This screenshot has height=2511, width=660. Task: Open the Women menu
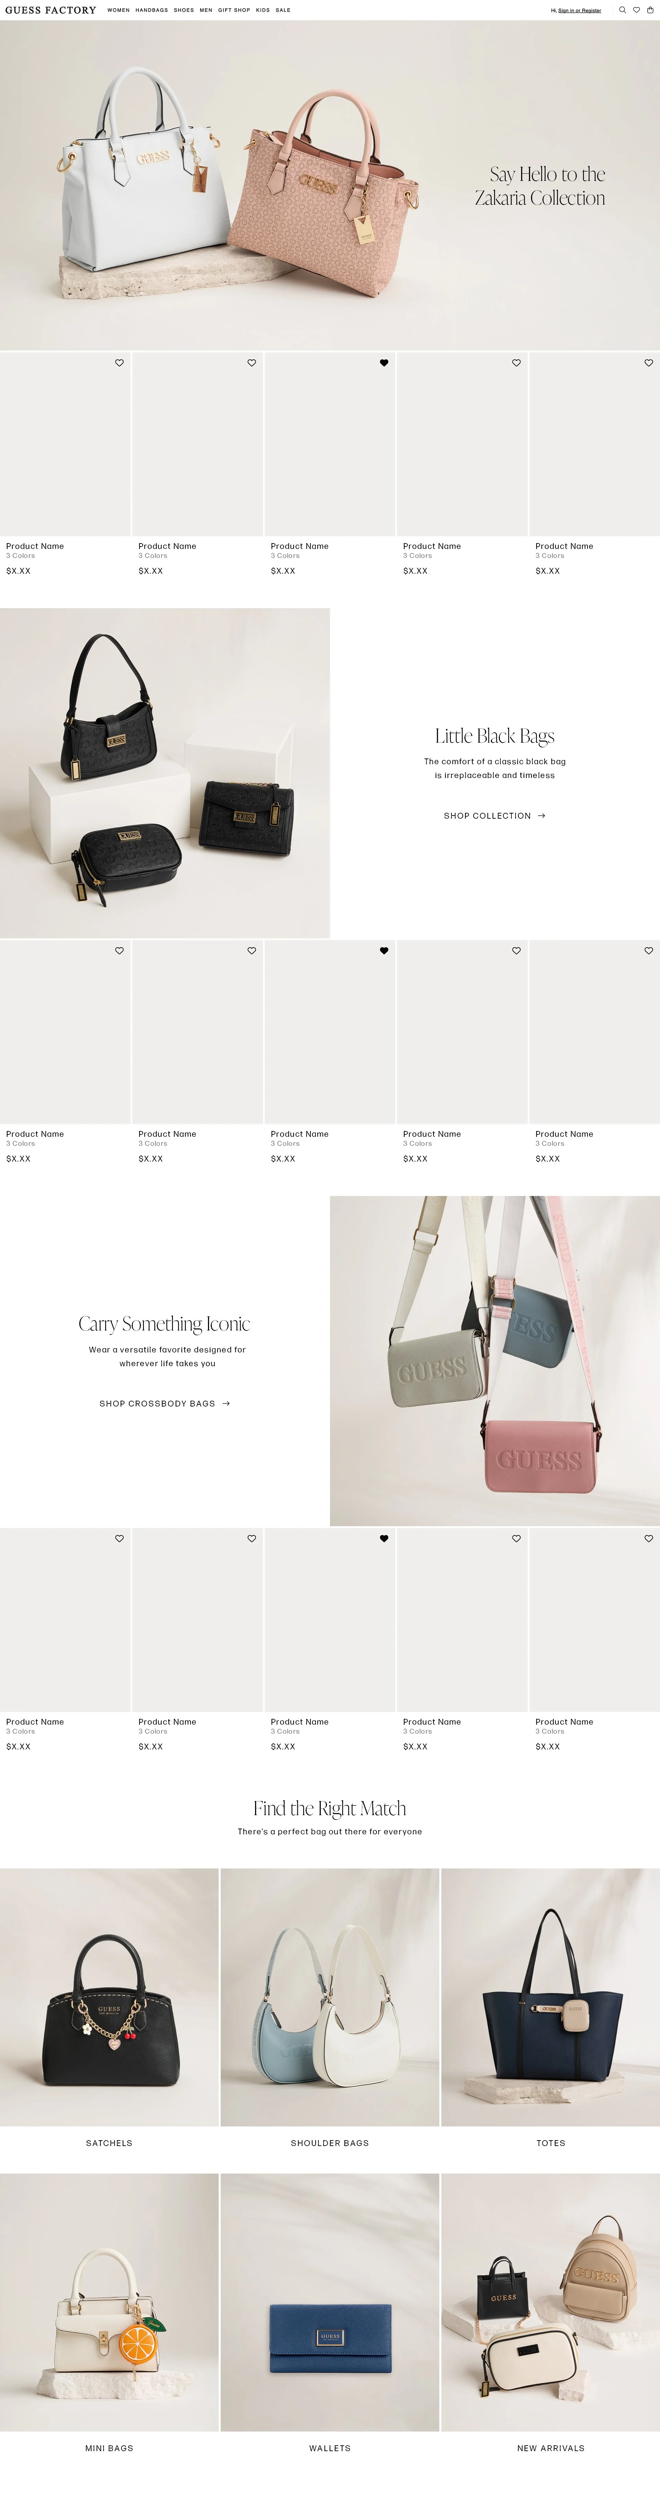point(118,10)
